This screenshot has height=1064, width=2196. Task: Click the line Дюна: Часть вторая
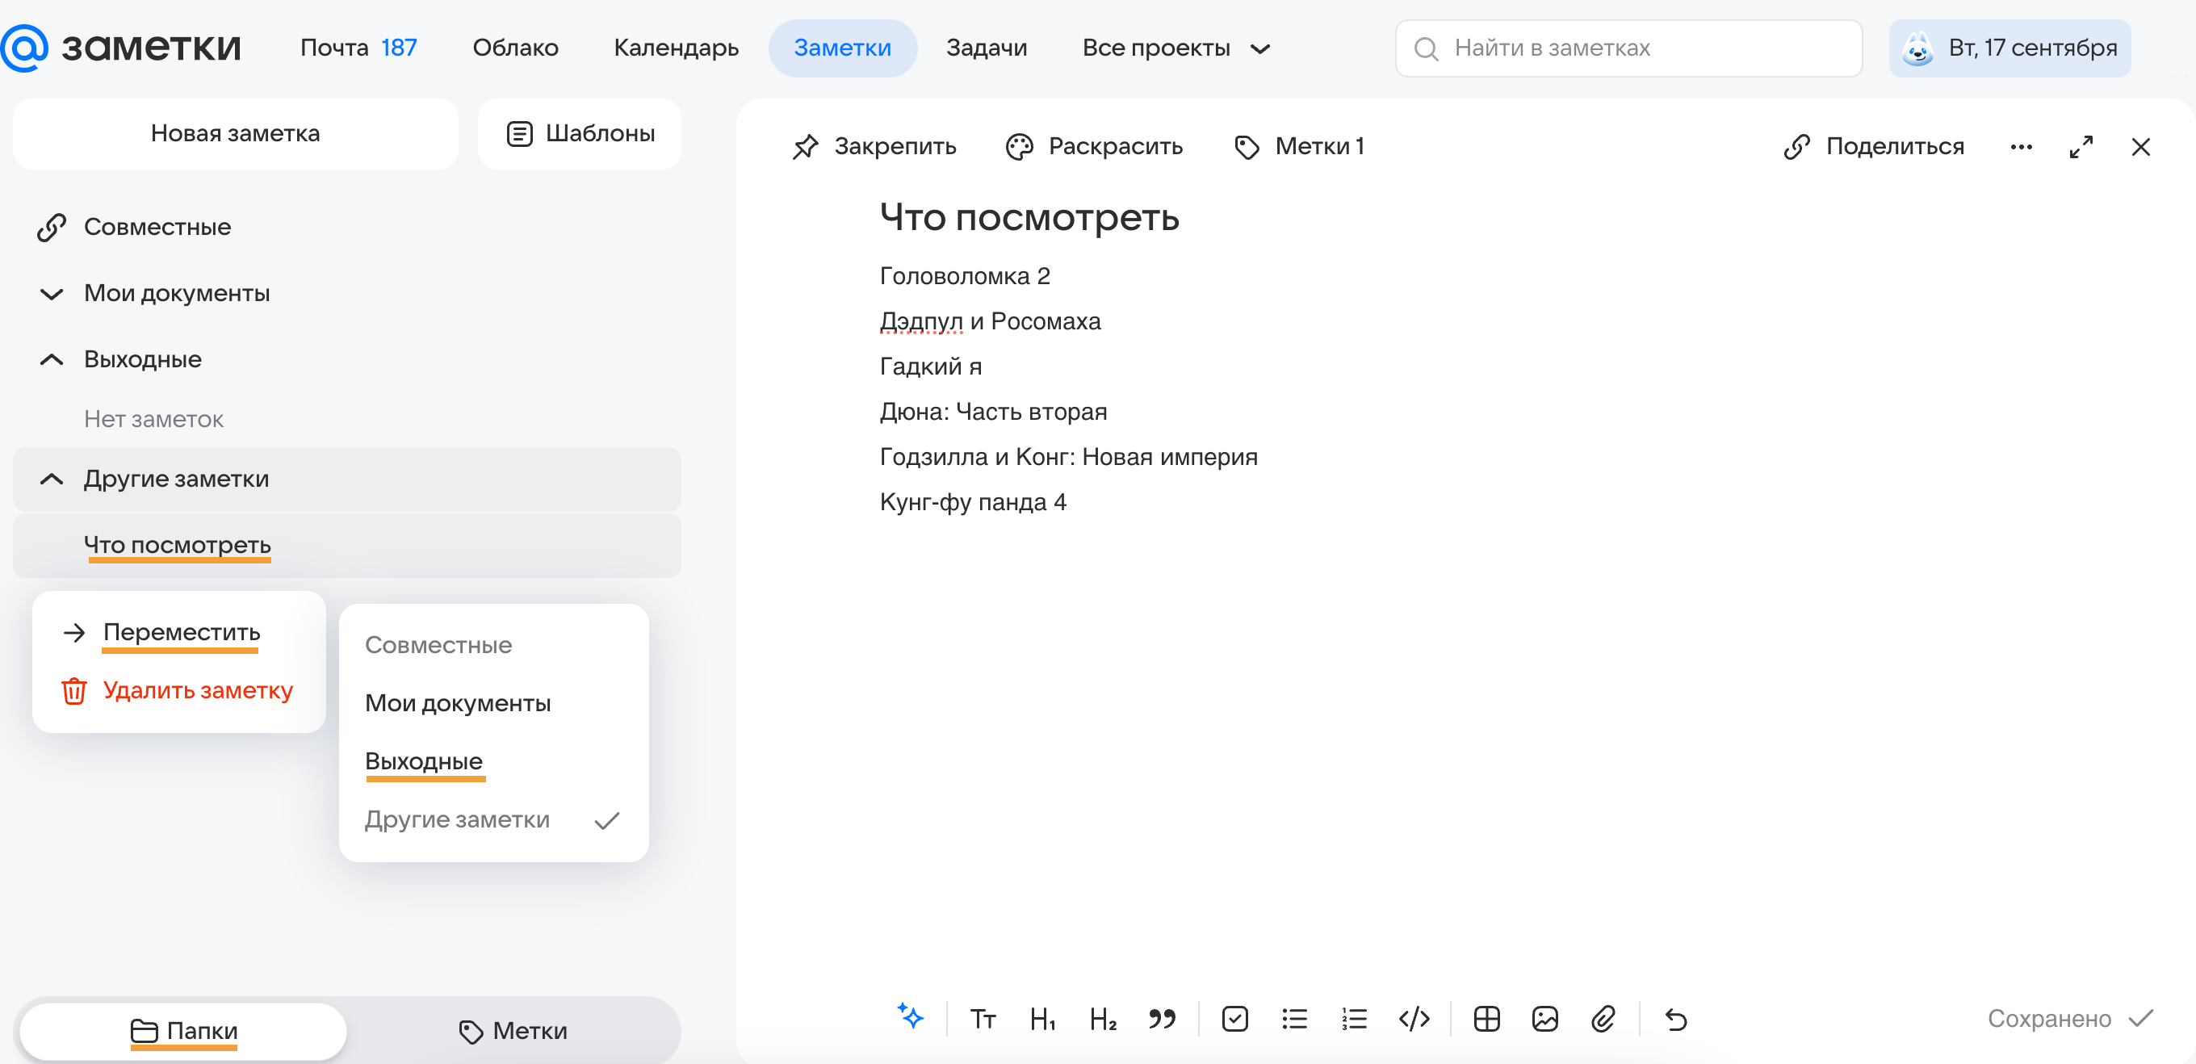[x=993, y=412]
